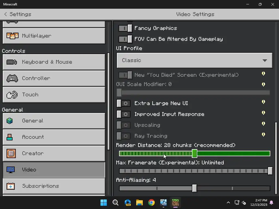279x209 pixels.
Task: Click the Anti-Aliasing slider handle
Action: pos(195,188)
